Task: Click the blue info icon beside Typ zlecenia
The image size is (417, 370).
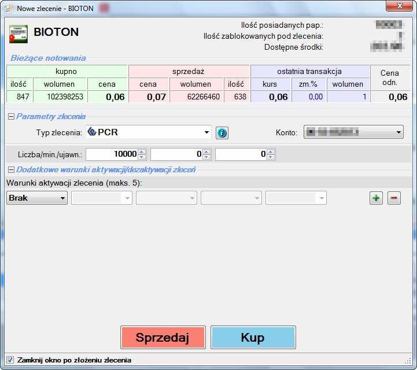Action: pos(222,133)
